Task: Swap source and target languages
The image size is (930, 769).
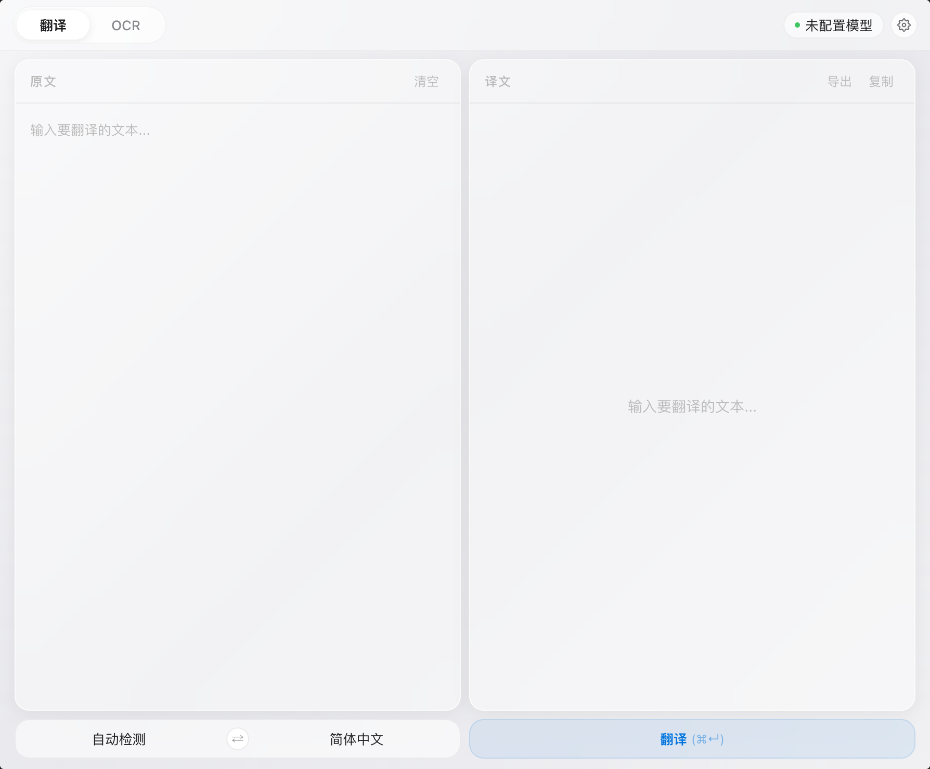Action: pyautogui.click(x=238, y=739)
